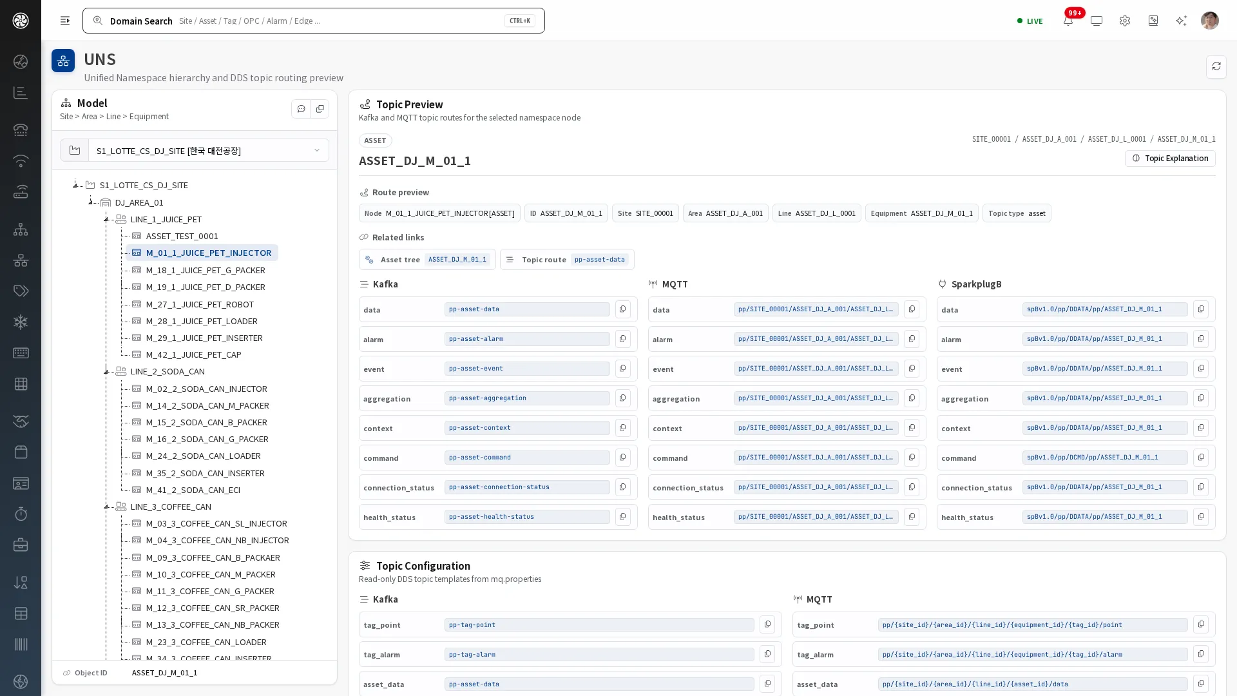Open the document icon in top bar
1237x696 pixels.
coord(1153,21)
